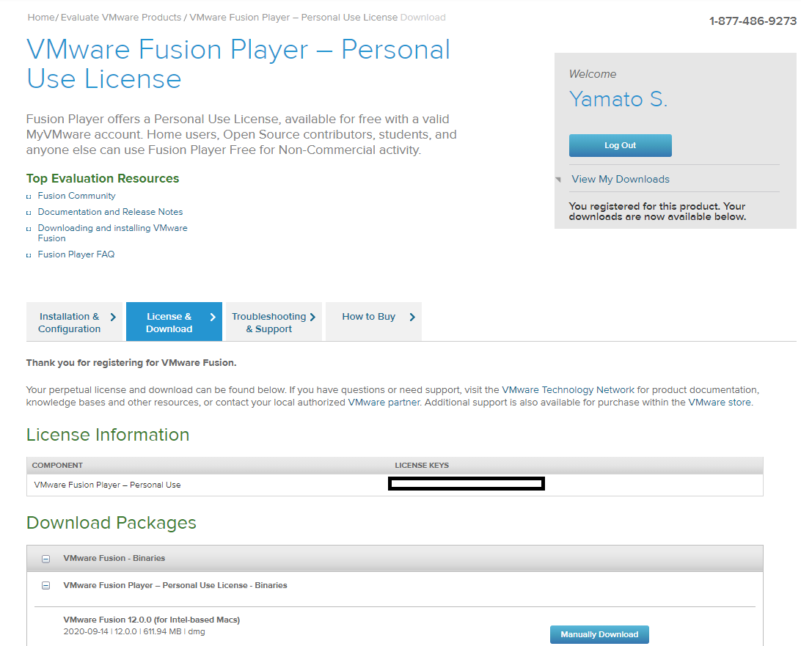The width and height of the screenshot is (801, 646).
Task: Click the VMware Fusion Player – Personal Use component cell
Action: (107, 485)
